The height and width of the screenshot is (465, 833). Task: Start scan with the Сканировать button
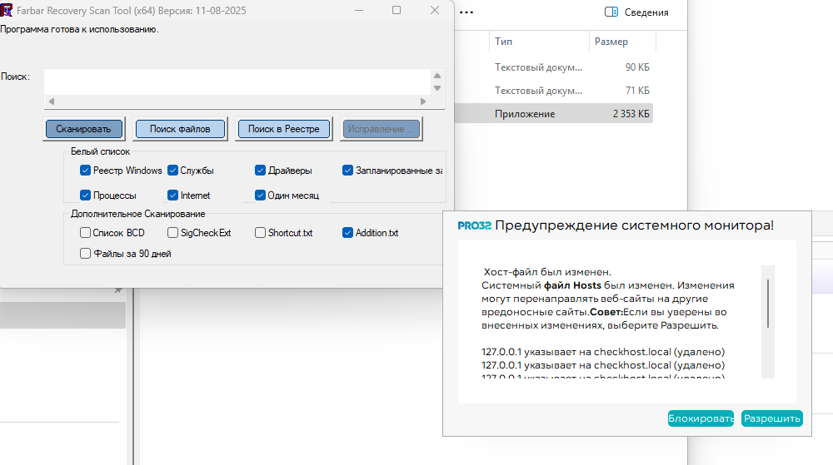(x=84, y=129)
